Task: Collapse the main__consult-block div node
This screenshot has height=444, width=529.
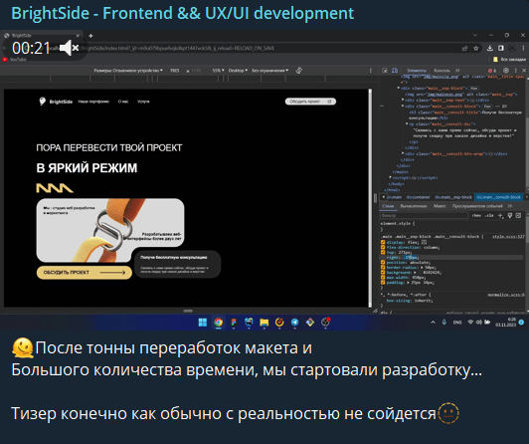Action: (x=403, y=106)
